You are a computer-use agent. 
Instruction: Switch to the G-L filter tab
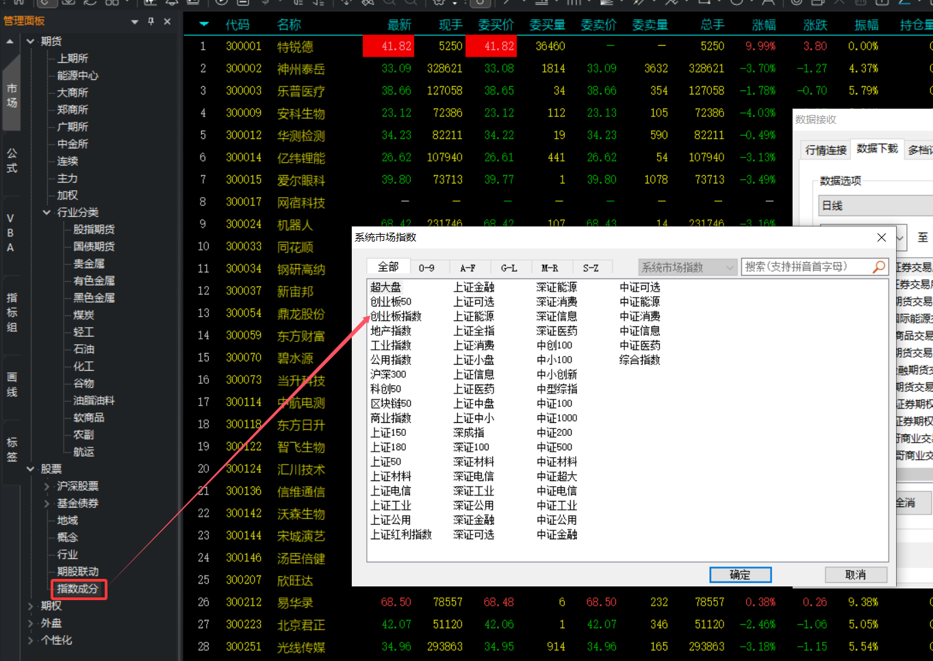509,268
